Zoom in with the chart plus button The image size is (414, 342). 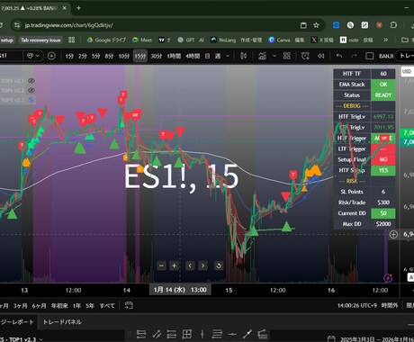coord(175,265)
